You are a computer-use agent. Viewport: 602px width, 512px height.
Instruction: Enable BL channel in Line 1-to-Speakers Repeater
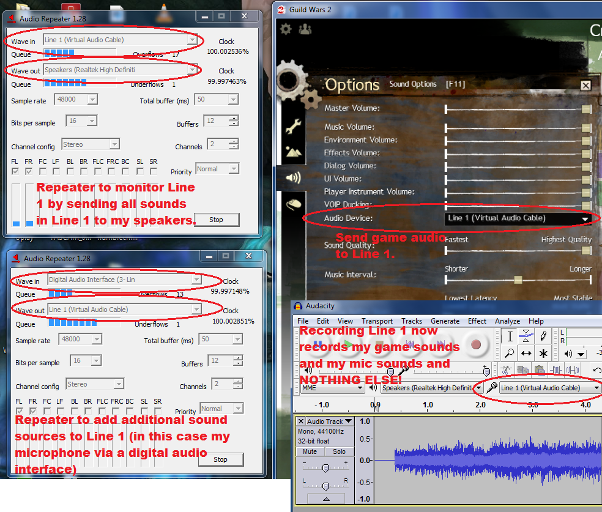pos(70,171)
